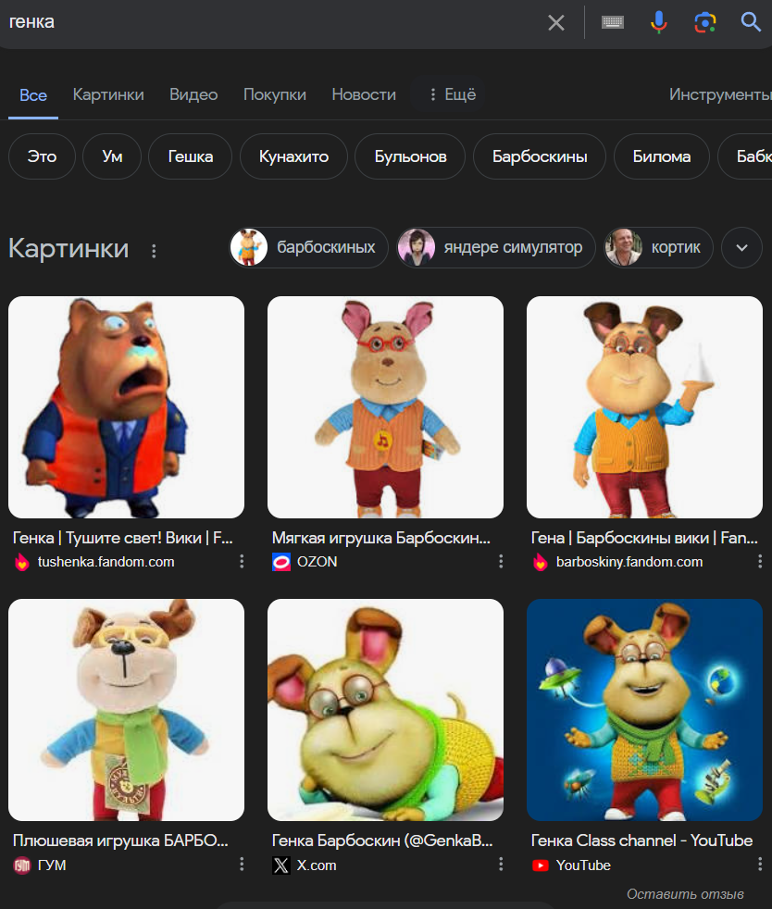Open the 'Плюшевая игрушка БАРБО...' link
Screen dimensions: 772x909
click(120, 841)
